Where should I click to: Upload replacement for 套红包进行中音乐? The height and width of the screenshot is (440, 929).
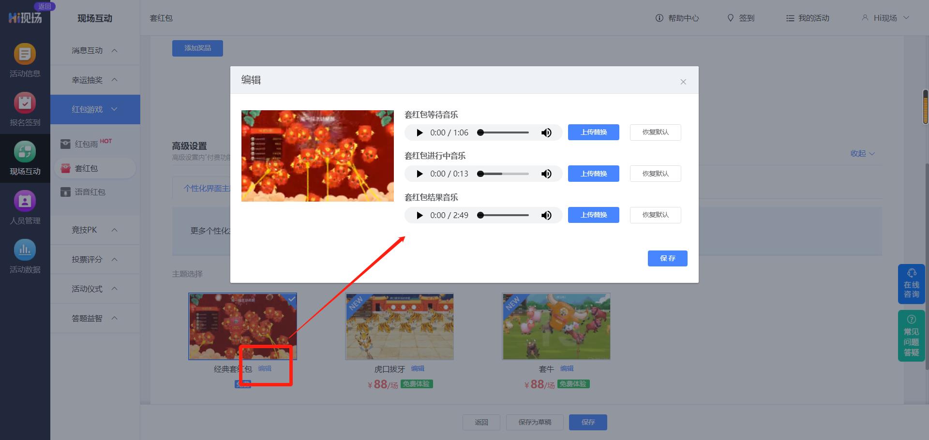pyautogui.click(x=593, y=174)
